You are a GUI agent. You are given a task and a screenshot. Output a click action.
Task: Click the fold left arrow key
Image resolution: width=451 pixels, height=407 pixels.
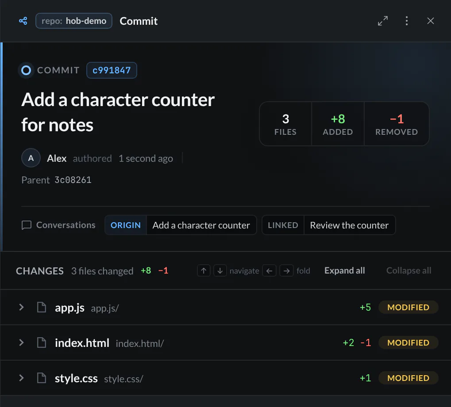[x=269, y=271]
